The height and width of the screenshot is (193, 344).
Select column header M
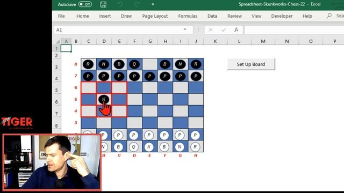click(x=263, y=41)
